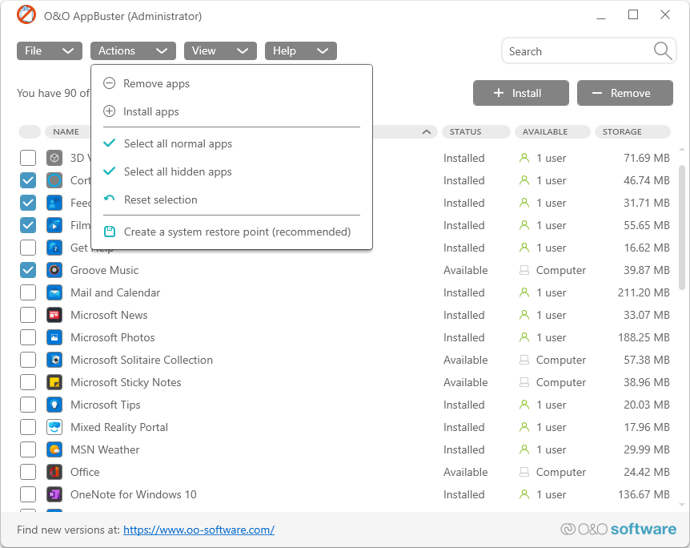Check the OneNote for Windows 10 checkbox
Screen dimensions: 690x548
tap(28, 494)
